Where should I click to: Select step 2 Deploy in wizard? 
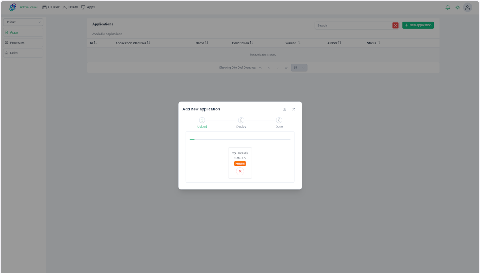[x=241, y=120]
